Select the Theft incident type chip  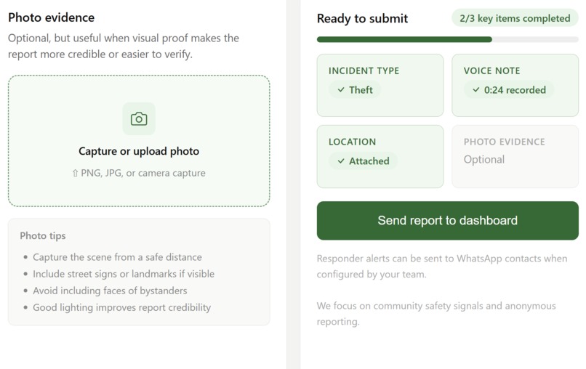(355, 90)
